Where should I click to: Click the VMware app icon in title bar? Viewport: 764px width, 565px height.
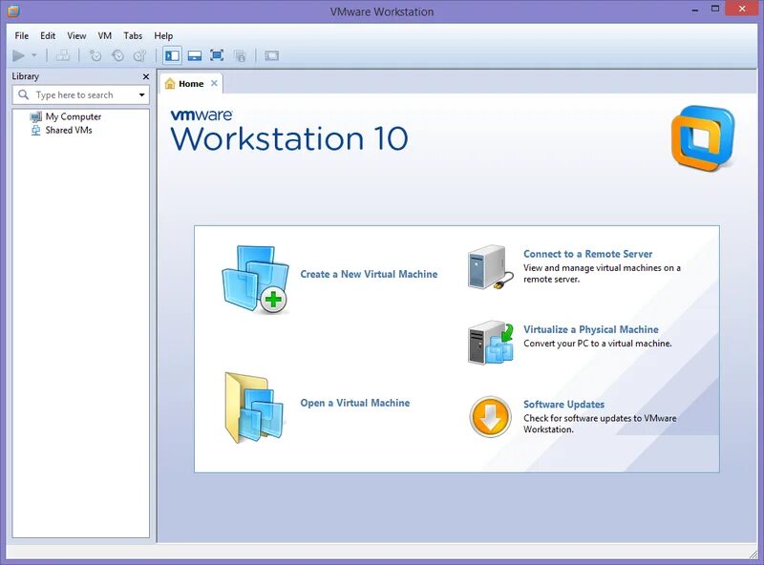tap(13, 11)
